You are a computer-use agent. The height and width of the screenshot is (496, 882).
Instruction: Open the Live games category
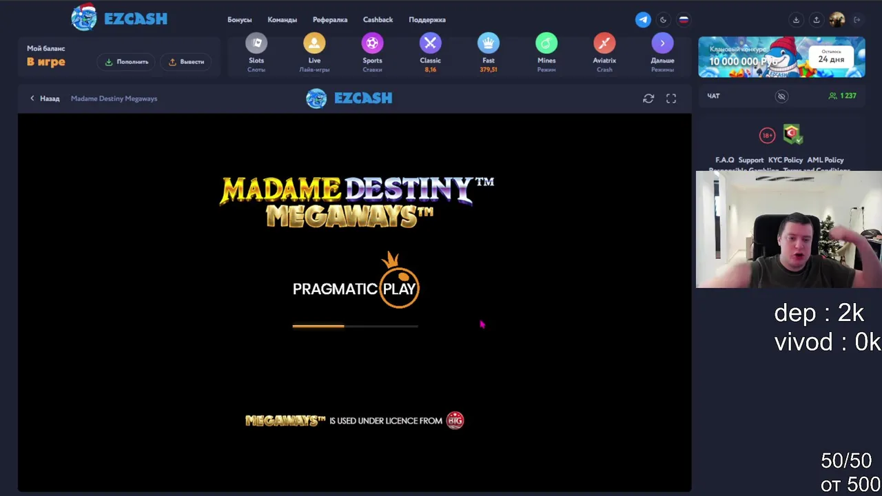coord(314,52)
